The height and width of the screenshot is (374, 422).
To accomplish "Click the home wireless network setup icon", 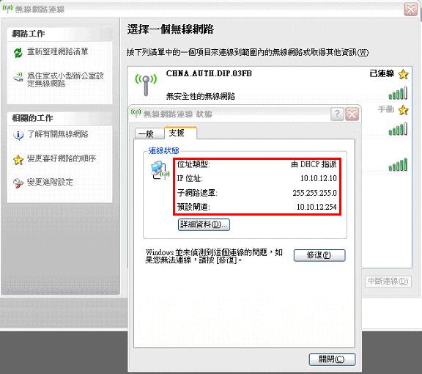I will coord(18,77).
